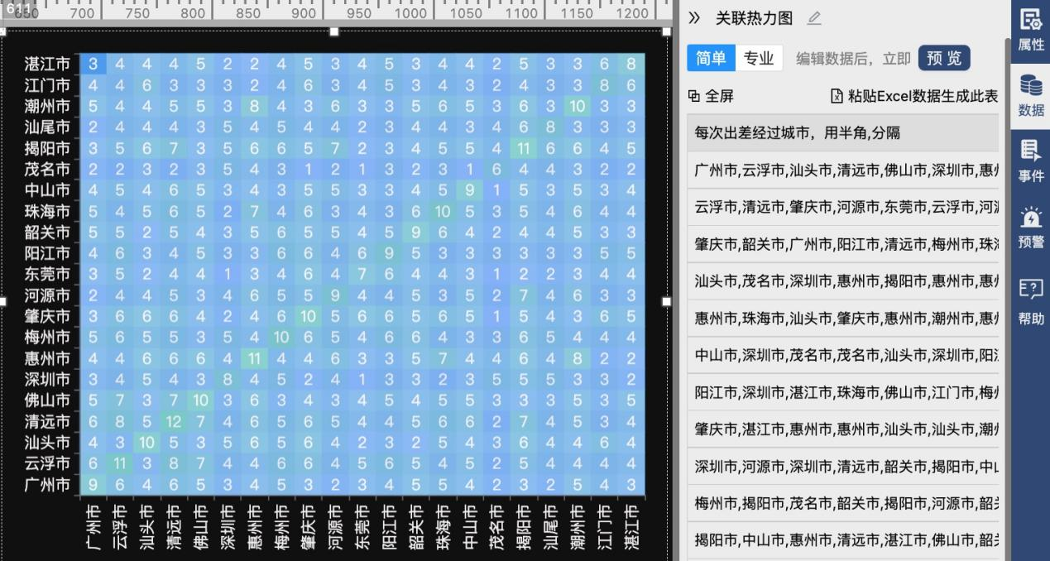The image size is (1050, 561).
Task: Click the 东莞市 label on horizontal axis
Action: (362, 525)
